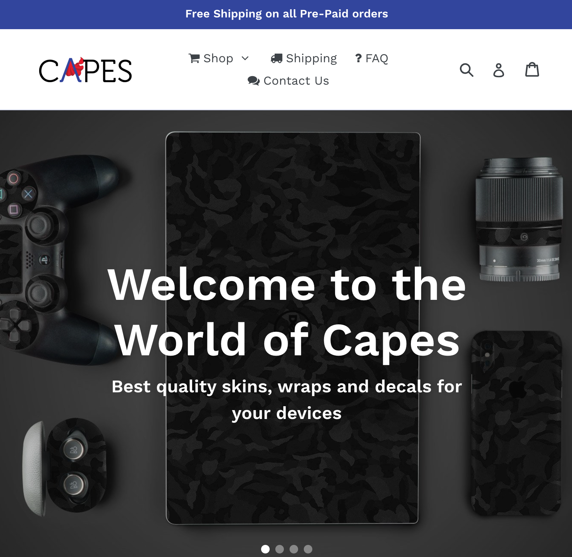The height and width of the screenshot is (557, 572).
Task: Click the cart icon beside Shop
Action: [194, 58]
